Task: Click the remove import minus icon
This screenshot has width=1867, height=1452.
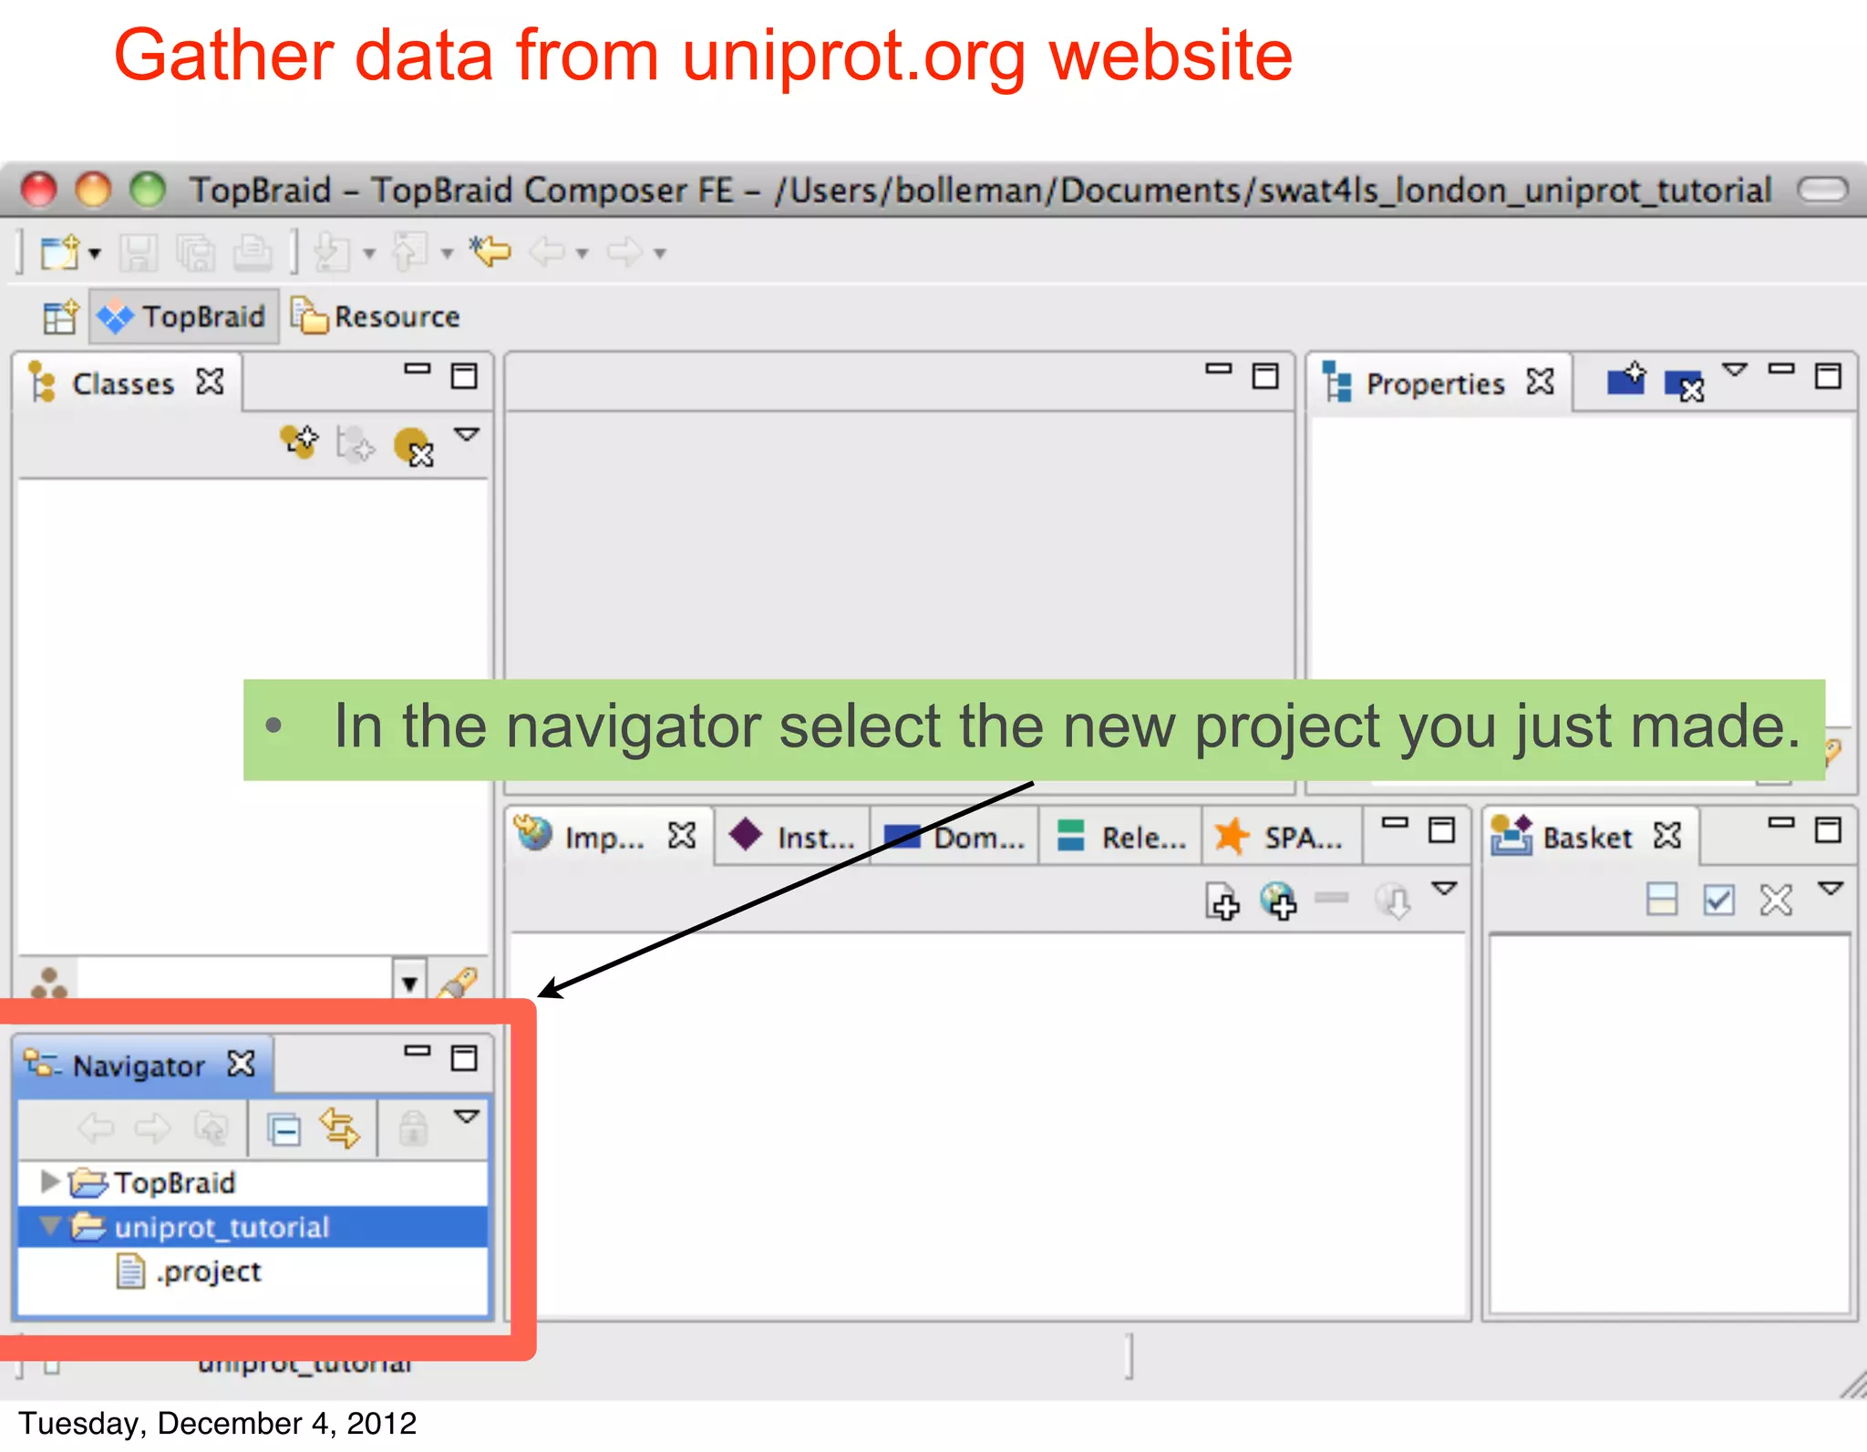Action: point(1332,898)
